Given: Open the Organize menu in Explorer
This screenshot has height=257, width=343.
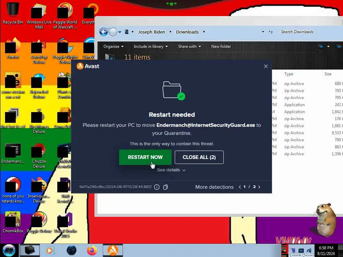Looking at the screenshot, I should coord(113,46).
